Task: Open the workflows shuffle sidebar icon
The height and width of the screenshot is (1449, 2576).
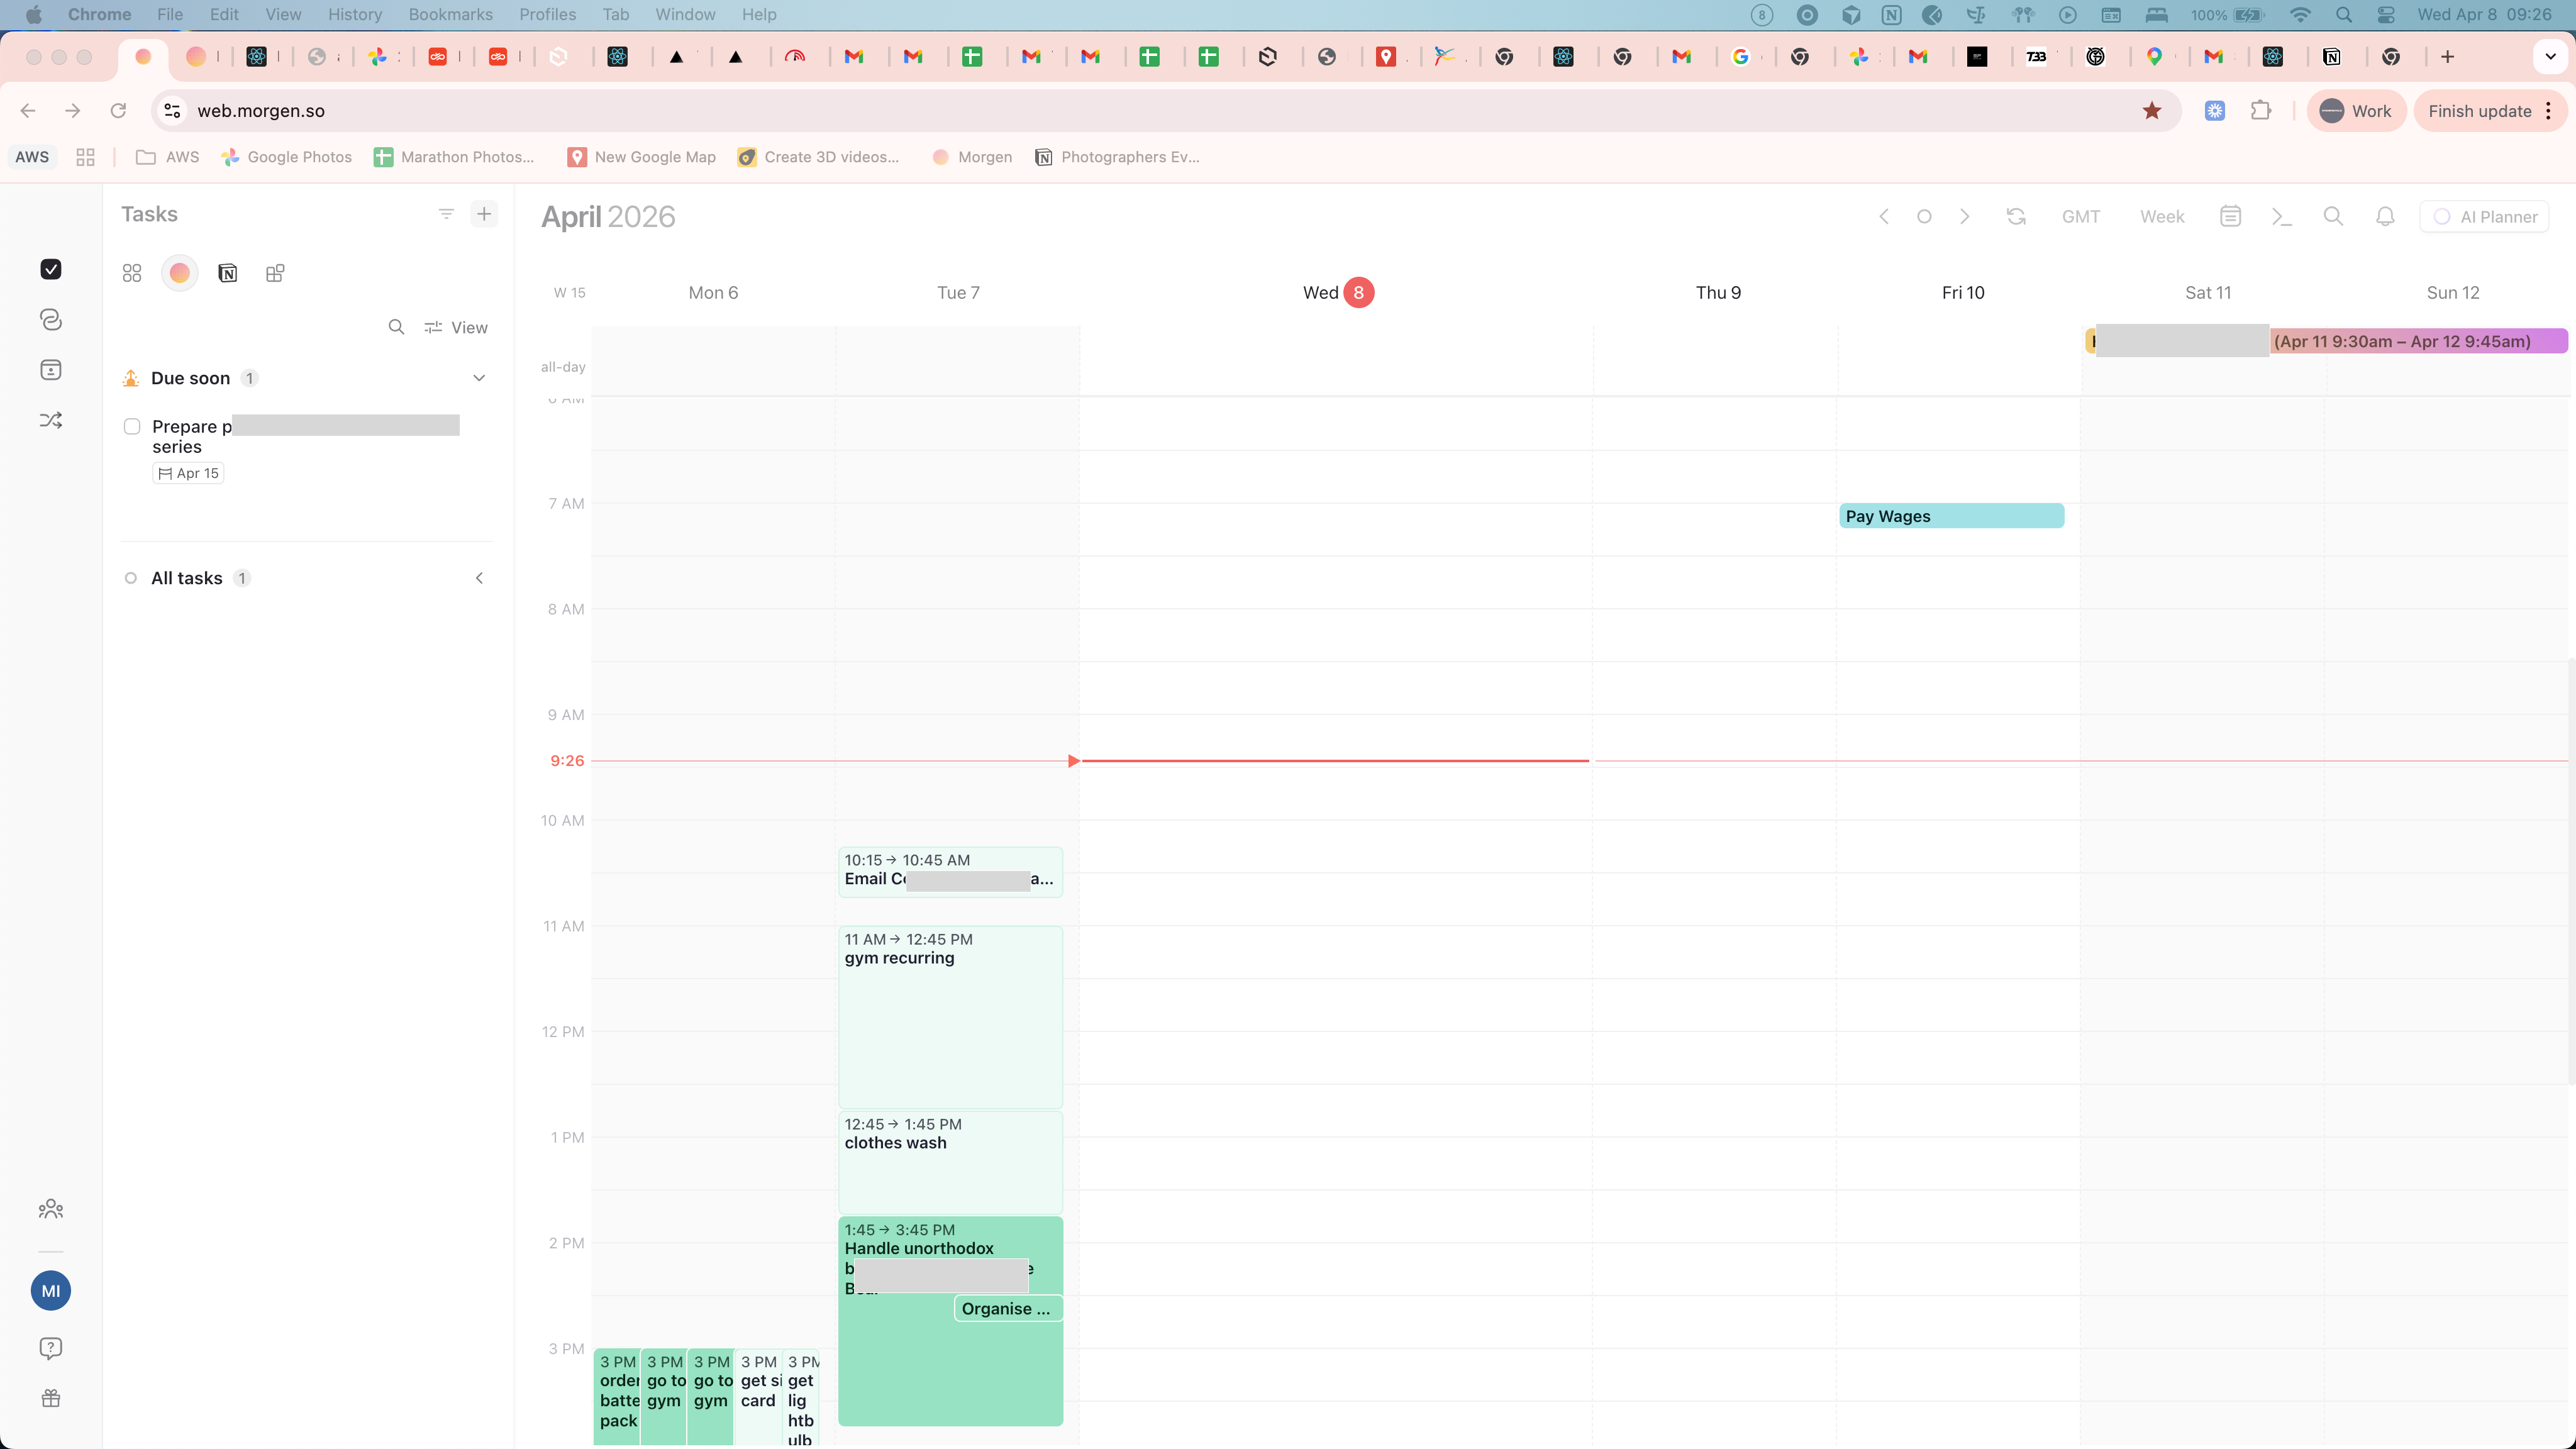Action: coord(51,420)
